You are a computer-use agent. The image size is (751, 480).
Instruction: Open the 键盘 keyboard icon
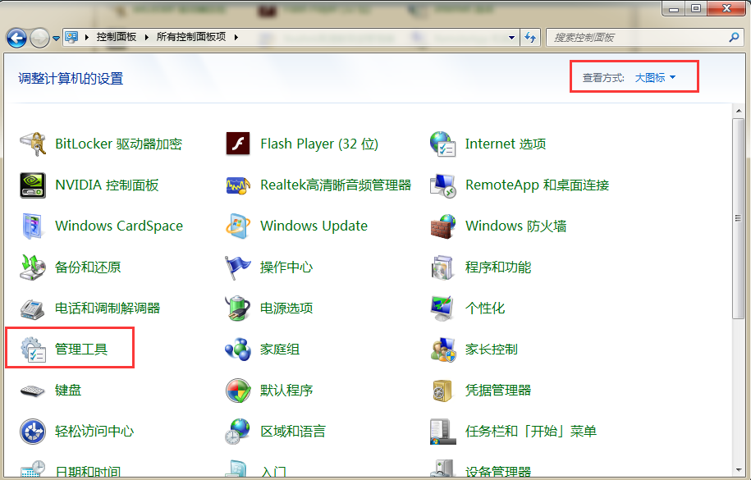33,391
